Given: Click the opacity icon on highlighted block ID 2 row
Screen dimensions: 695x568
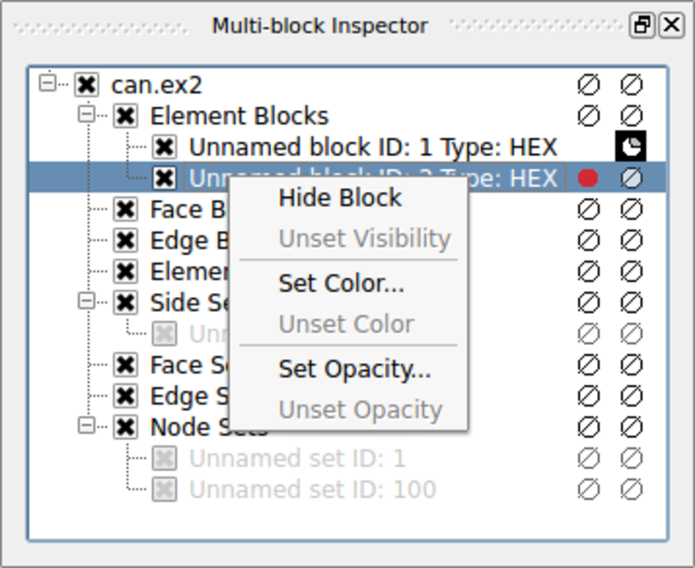Looking at the screenshot, I should (631, 177).
